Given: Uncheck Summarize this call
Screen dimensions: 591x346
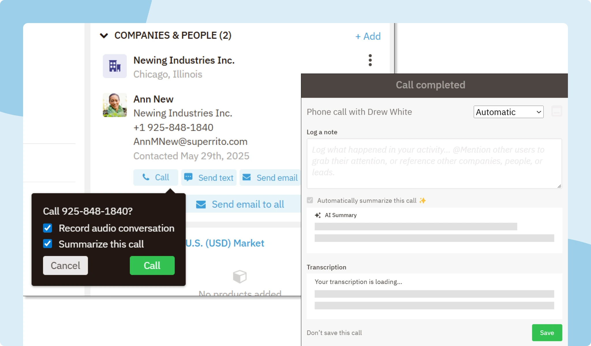Looking at the screenshot, I should (x=48, y=244).
